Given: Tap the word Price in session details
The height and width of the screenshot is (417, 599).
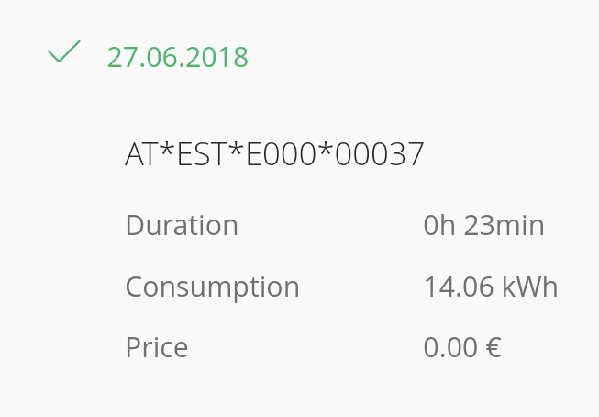Looking at the screenshot, I should [x=156, y=348].
